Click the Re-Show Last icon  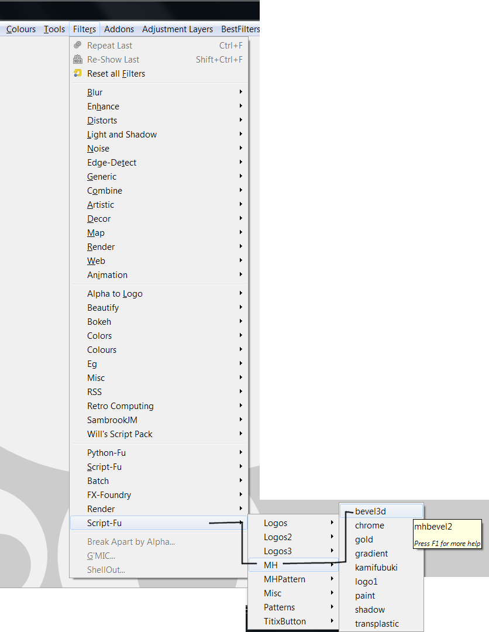click(78, 59)
